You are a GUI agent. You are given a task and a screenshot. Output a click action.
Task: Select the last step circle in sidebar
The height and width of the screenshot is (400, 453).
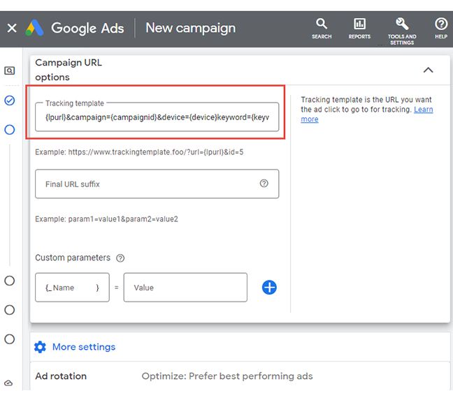pos(9,339)
